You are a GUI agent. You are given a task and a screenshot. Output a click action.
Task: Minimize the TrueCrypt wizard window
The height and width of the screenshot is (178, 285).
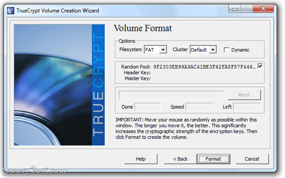pyautogui.click(x=235, y=9)
